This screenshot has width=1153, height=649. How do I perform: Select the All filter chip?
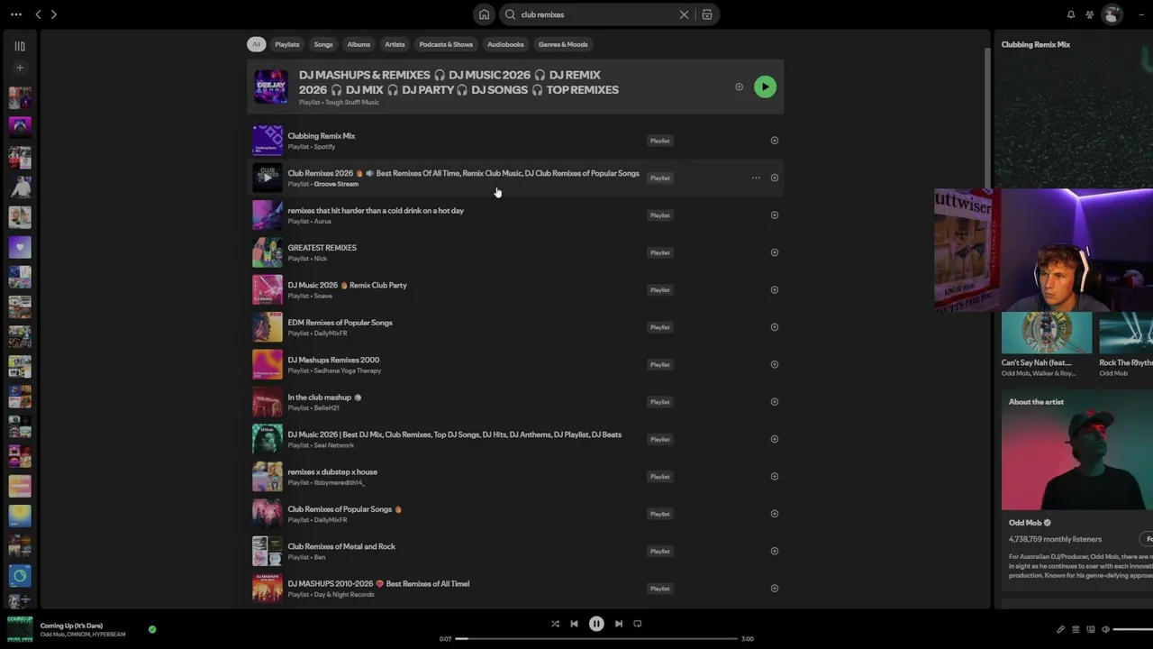point(257,44)
